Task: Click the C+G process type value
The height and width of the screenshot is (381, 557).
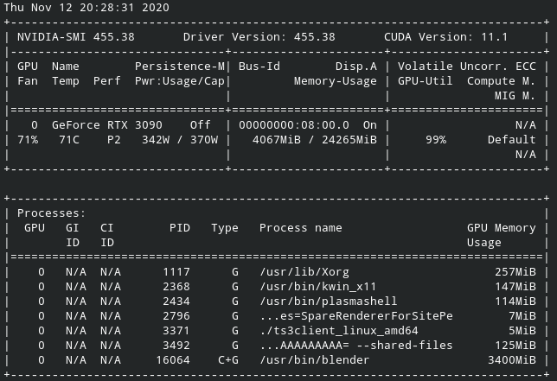Action: [228, 360]
